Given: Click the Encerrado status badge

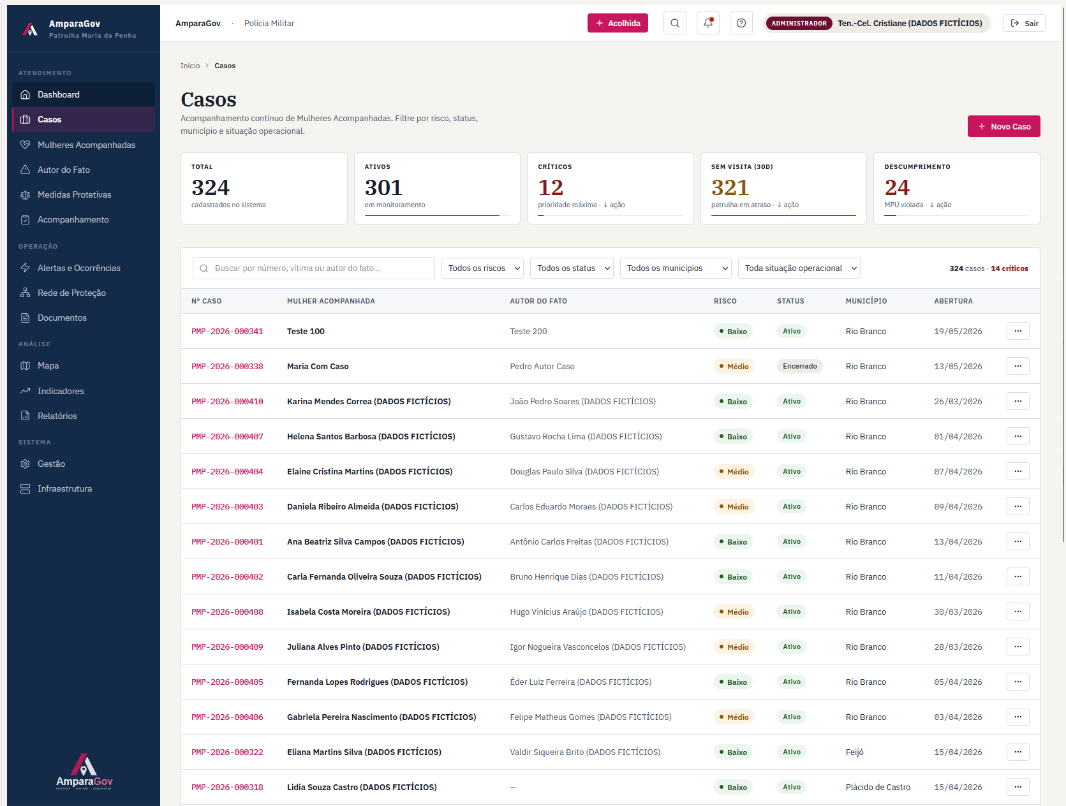Looking at the screenshot, I should point(800,366).
